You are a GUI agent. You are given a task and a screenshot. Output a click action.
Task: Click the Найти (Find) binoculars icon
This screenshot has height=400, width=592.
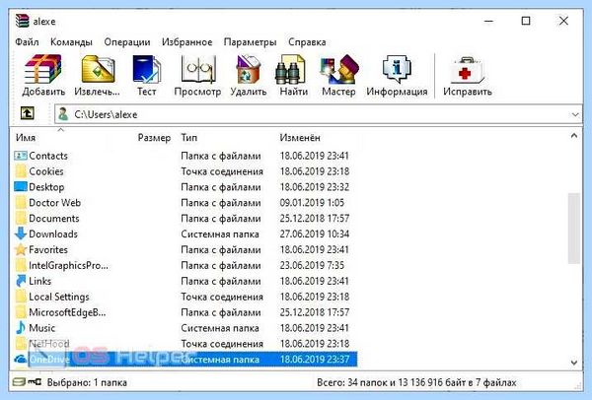coord(290,70)
